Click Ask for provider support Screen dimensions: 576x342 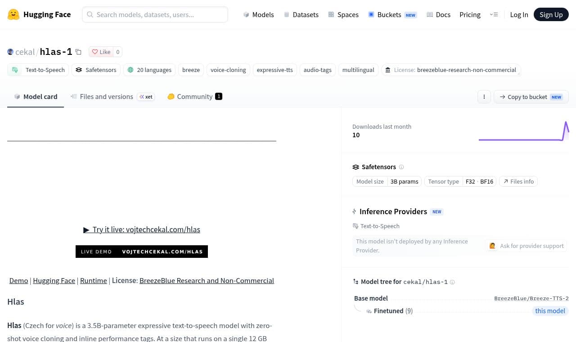click(526, 246)
